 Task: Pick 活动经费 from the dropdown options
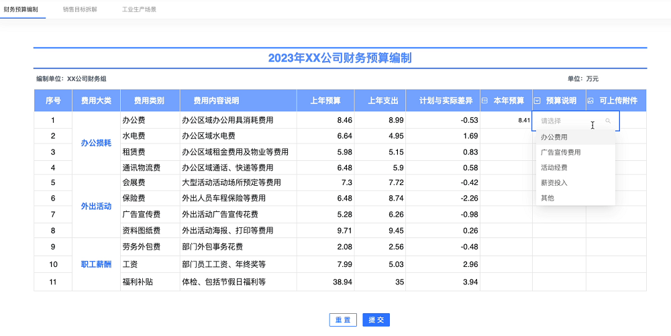(x=554, y=168)
